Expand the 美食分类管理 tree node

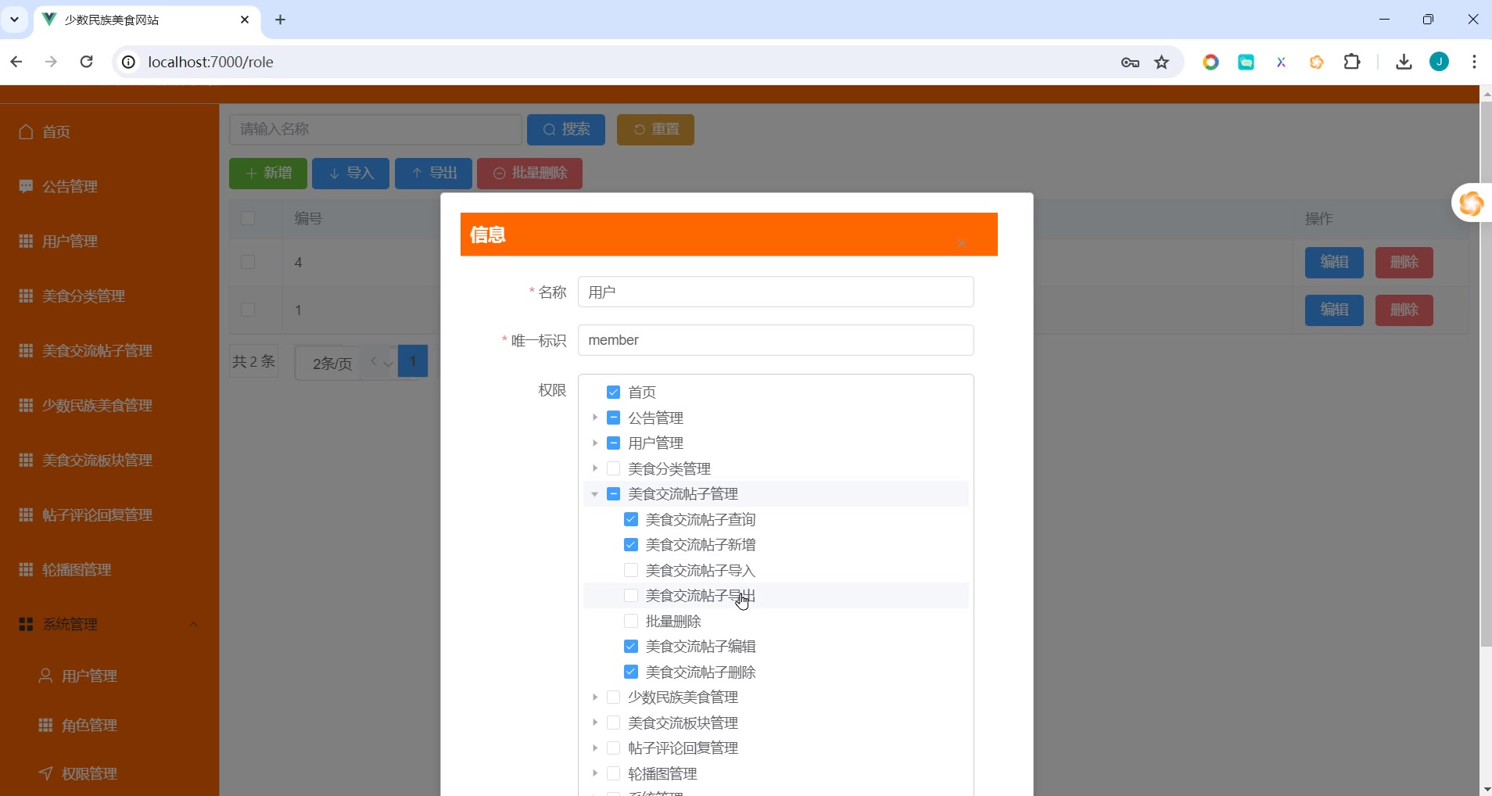pyautogui.click(x=595, y=468)
